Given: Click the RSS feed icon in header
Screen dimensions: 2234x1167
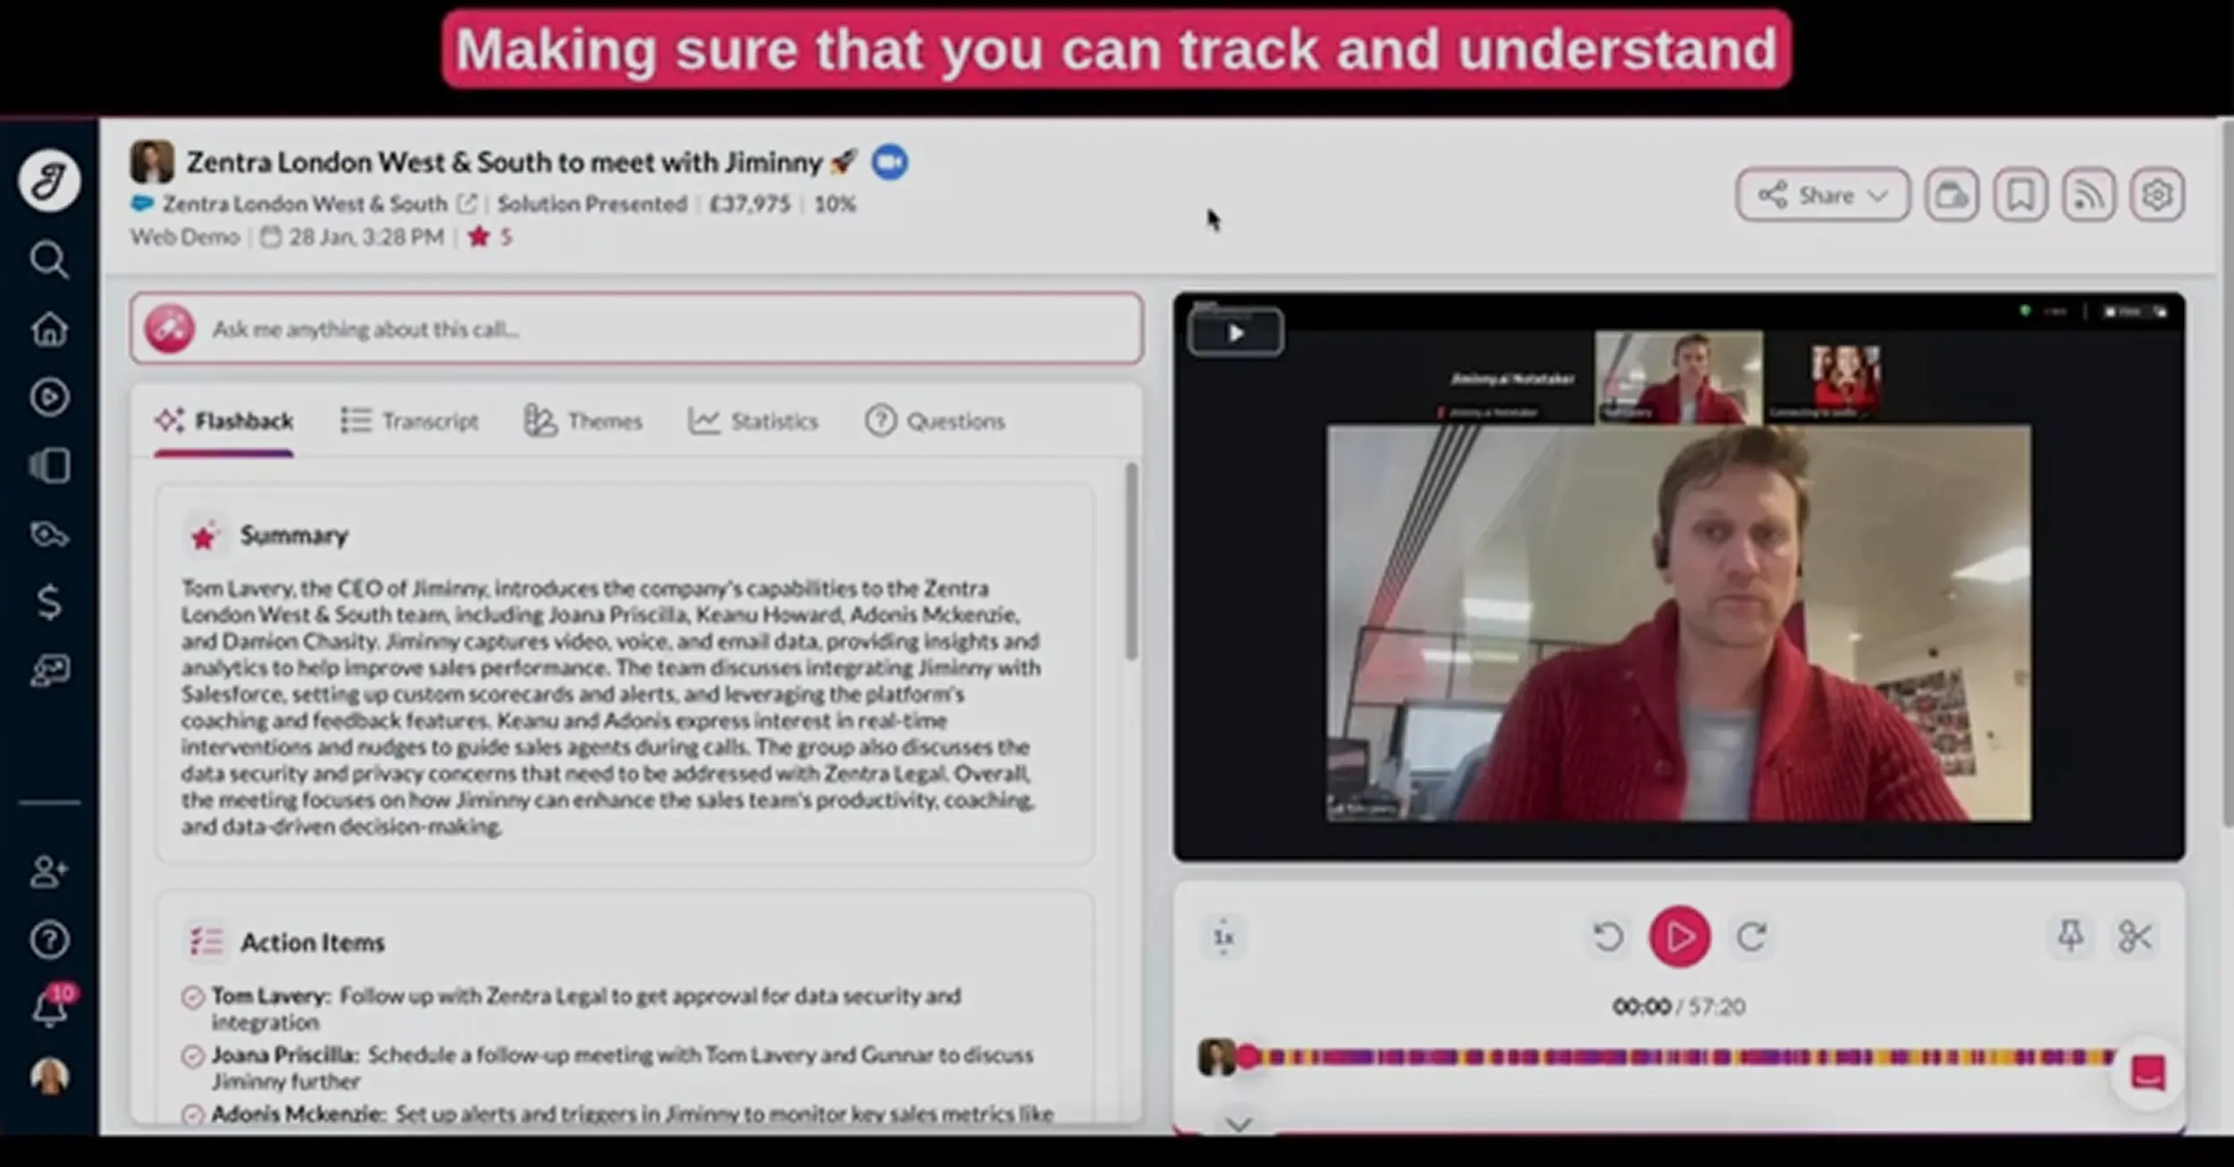Looking at the screenshot, I should 2088,195.
